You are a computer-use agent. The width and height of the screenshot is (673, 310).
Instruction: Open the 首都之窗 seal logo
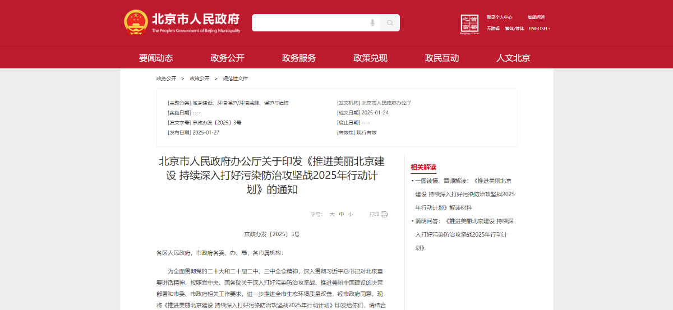[x=469, y=24]
